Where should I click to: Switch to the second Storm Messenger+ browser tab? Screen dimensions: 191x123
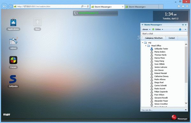[x=142, y=7]
